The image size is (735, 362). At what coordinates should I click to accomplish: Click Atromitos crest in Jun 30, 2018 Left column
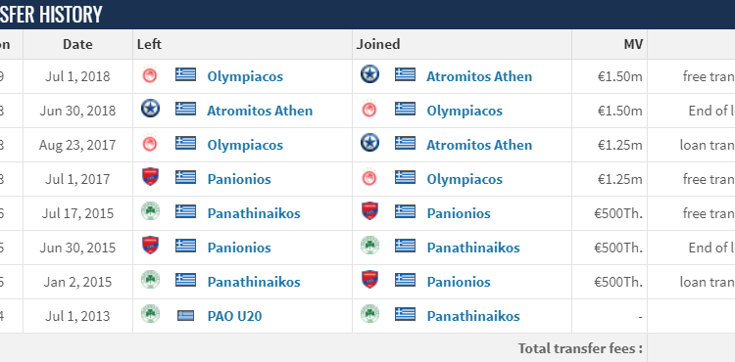pos(150,109)
